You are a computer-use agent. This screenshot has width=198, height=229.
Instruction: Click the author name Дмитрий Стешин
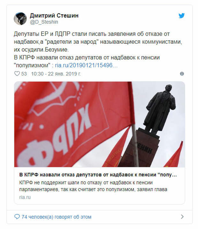pos(54,15)
